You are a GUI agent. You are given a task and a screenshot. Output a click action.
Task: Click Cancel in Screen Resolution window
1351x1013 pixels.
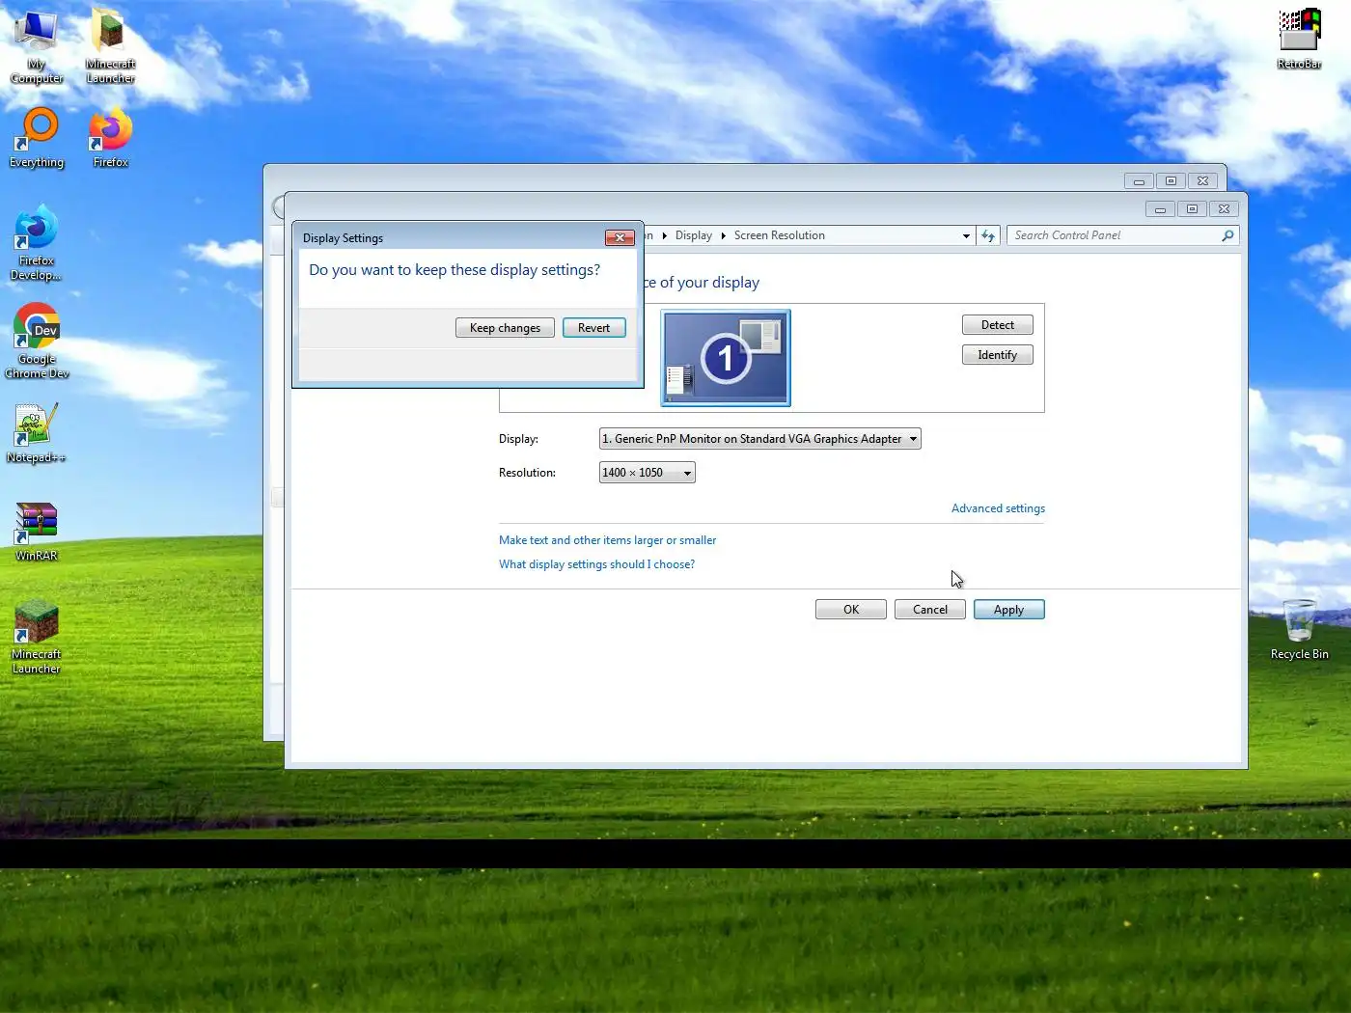[x=930, y=610]
